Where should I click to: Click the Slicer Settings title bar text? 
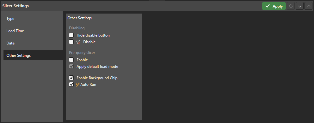[x=15, y=6]
